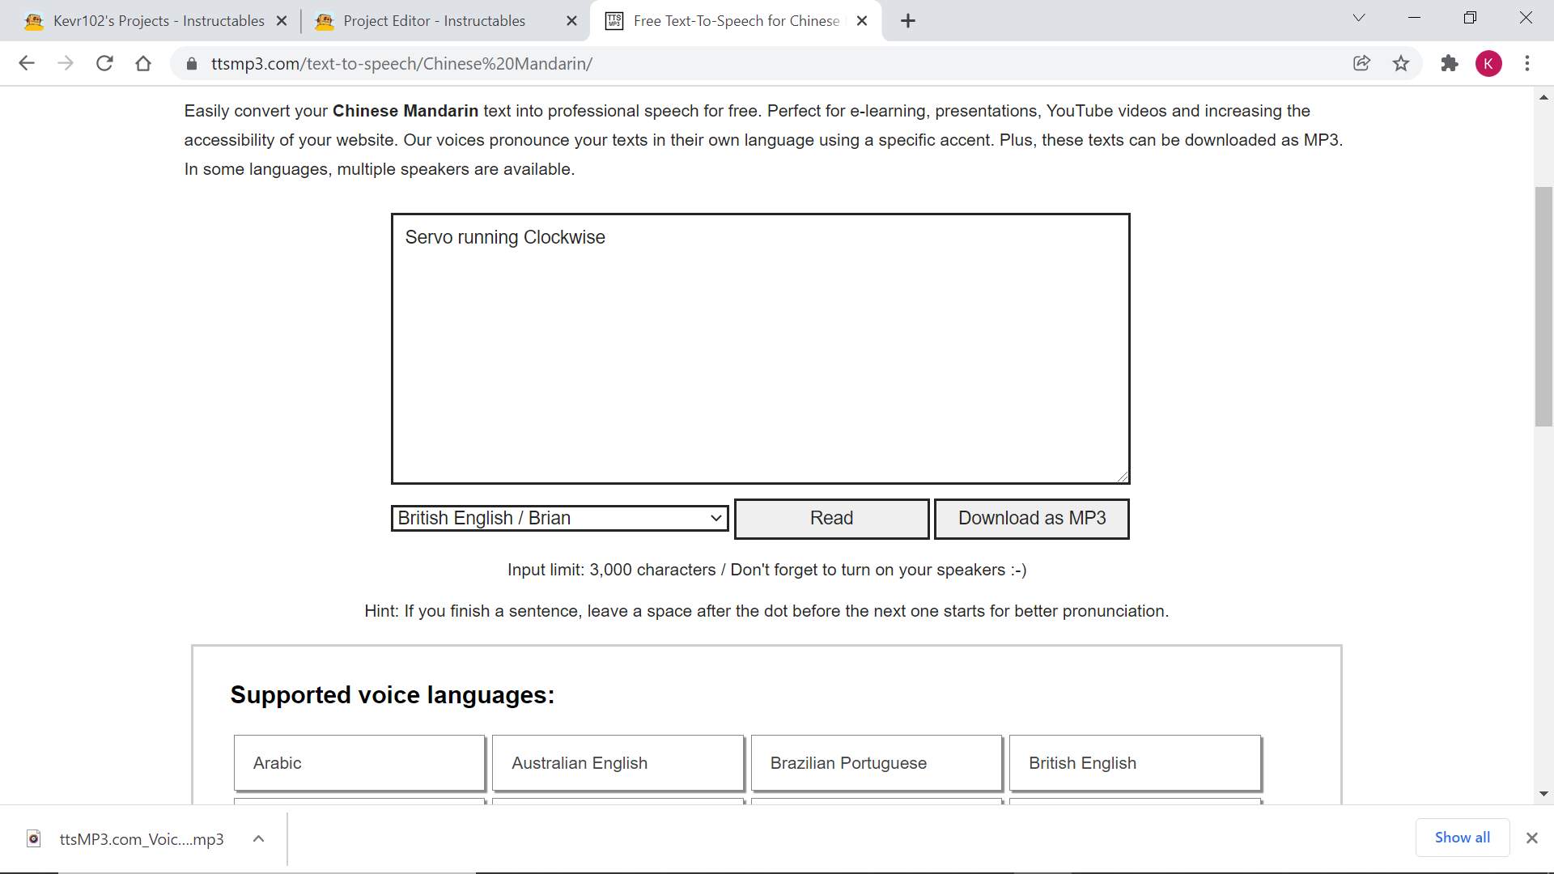The width and height of the screenshot is (1554, 874).
Task: Close the downloads bar
Action: point(1531,838)
